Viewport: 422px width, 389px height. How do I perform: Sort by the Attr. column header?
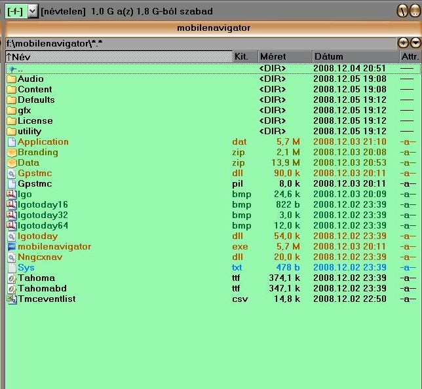[x=410, y=57]
